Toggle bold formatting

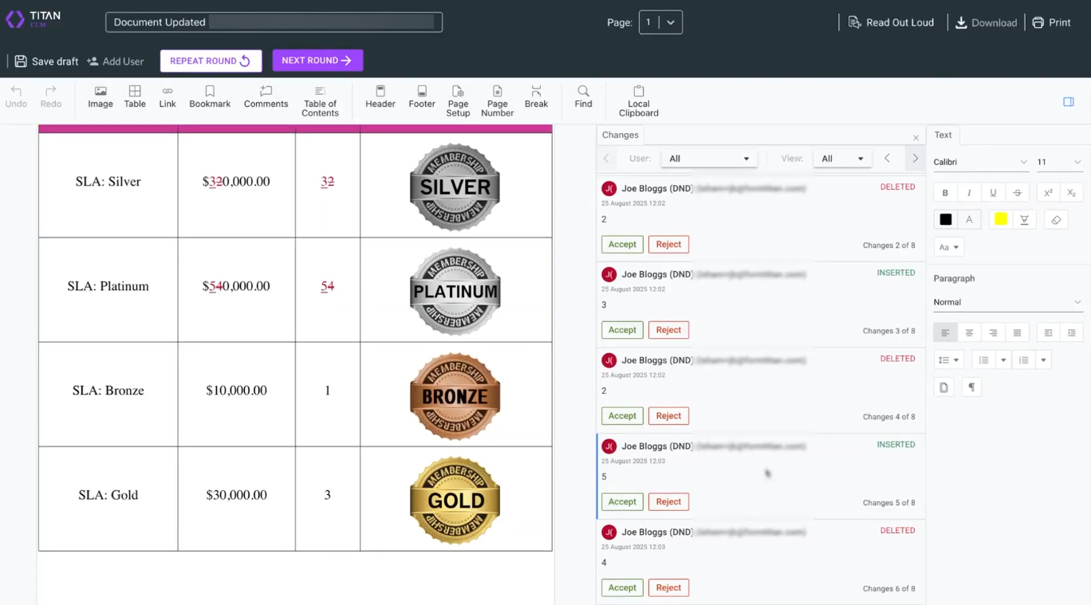click(x=945, y=193)
